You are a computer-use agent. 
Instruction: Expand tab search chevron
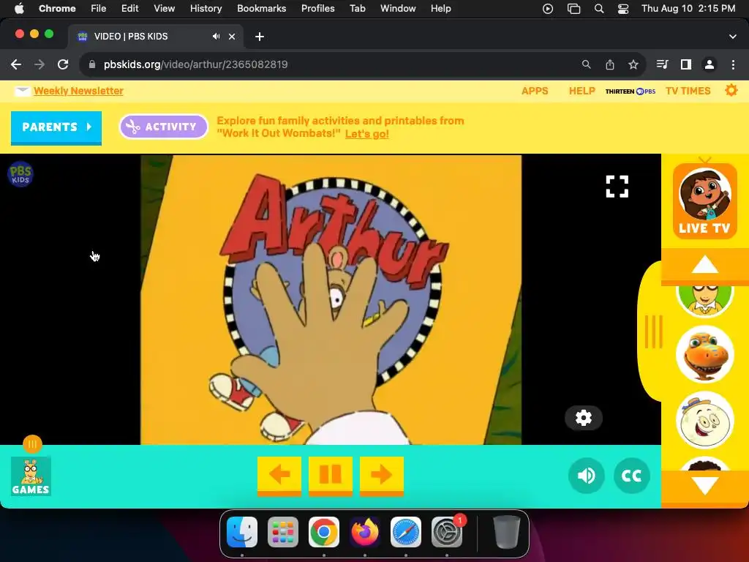[733, 37]
